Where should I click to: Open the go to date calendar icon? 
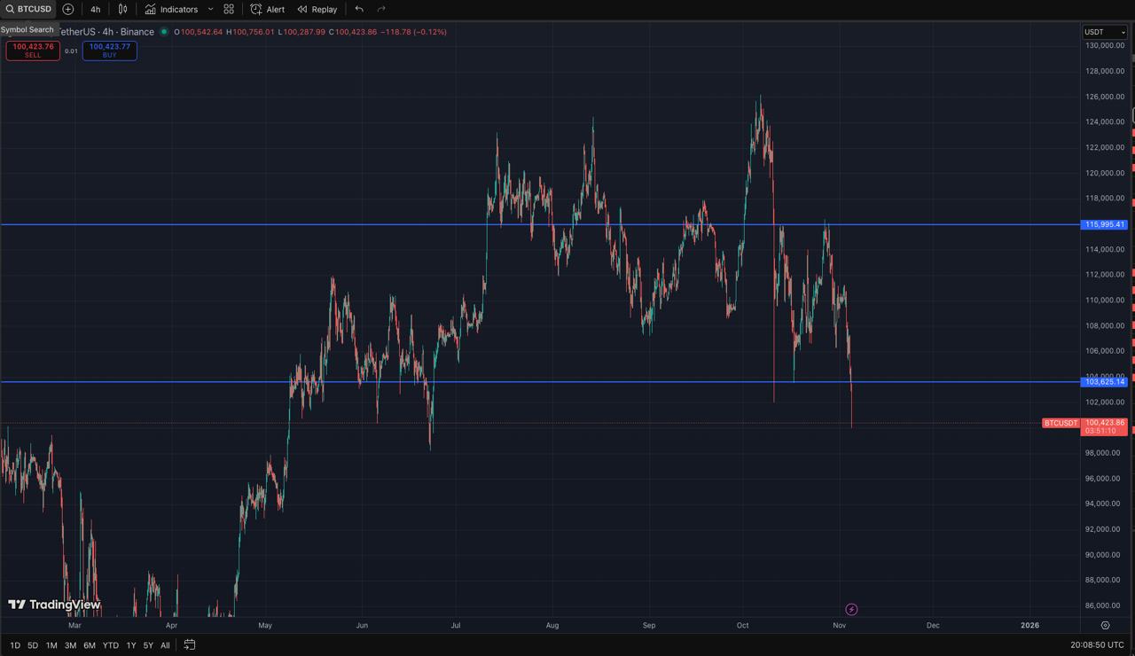point(190,645)
